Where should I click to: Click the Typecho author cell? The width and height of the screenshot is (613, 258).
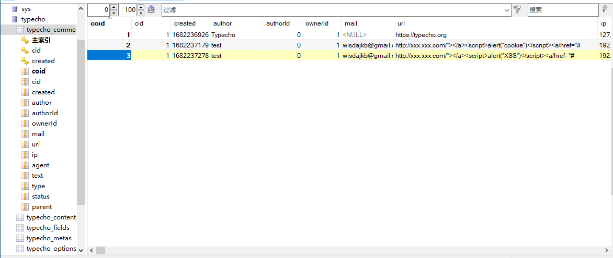coord(236,35)
